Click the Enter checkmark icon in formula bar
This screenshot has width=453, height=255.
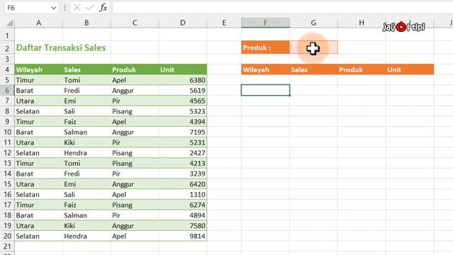coord(90,8)
